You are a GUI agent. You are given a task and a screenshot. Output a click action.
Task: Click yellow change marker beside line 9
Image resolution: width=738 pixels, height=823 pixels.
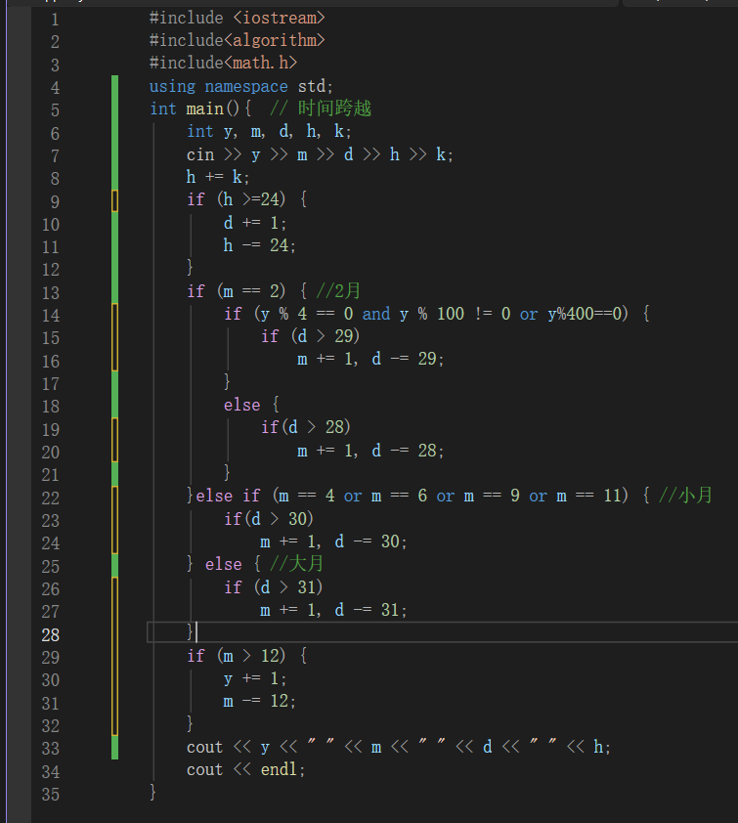(x=114, y=200)
